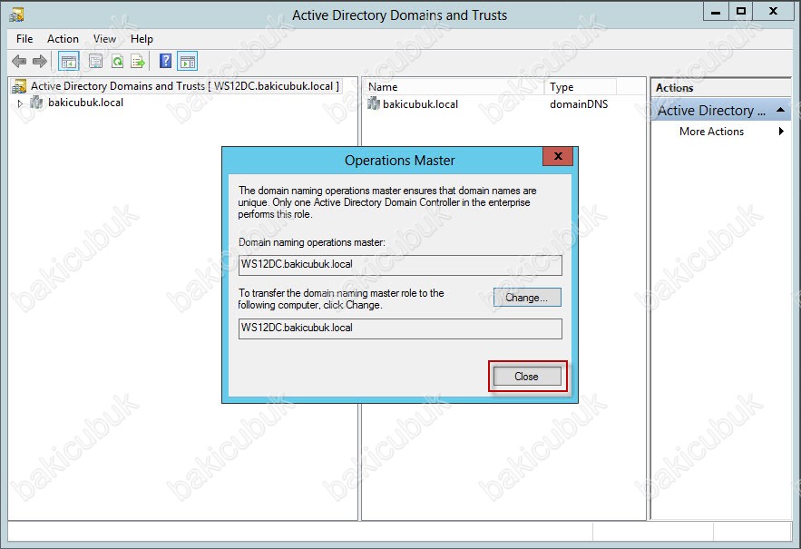Click the app icon in the title bar
The height and width of the screenshot is (549, 801).
click(x=16, y=15)
